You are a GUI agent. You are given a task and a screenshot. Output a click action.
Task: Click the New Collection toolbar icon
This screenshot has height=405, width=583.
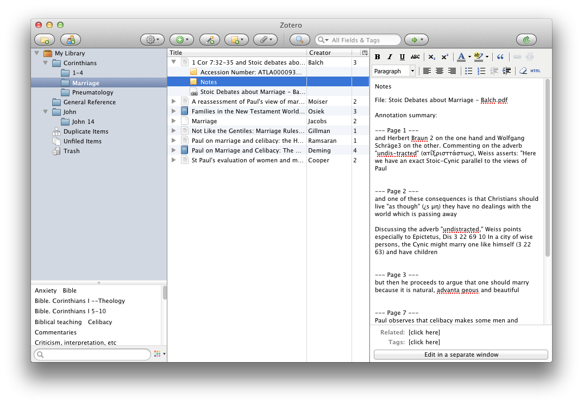coord(45,40)
